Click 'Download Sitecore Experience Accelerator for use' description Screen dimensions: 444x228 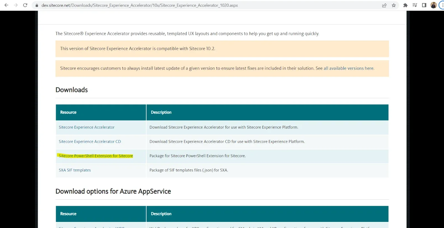tap(224, 127)
